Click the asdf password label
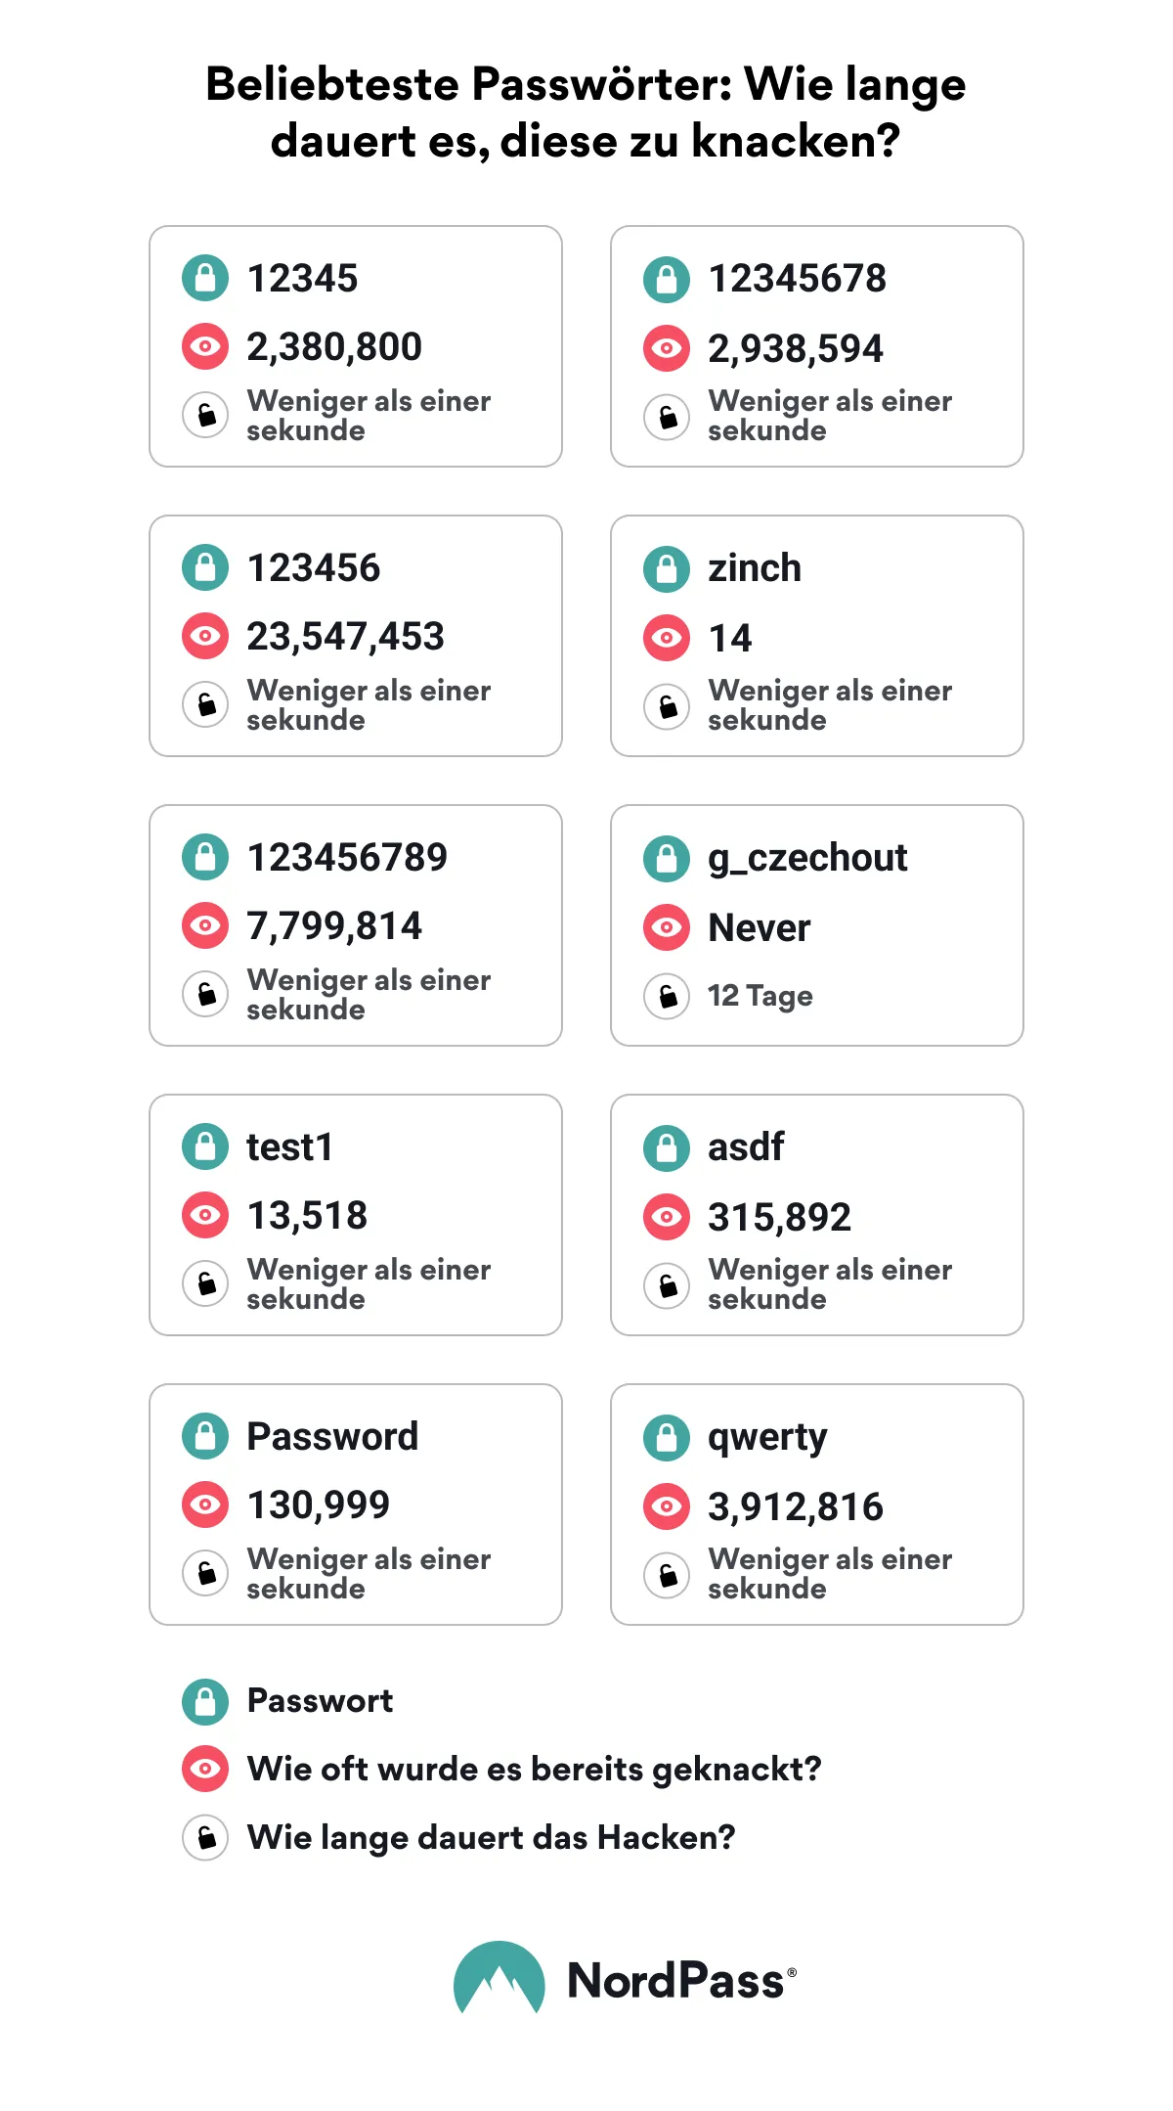 pyautogui.click(x=746, y=1147)
